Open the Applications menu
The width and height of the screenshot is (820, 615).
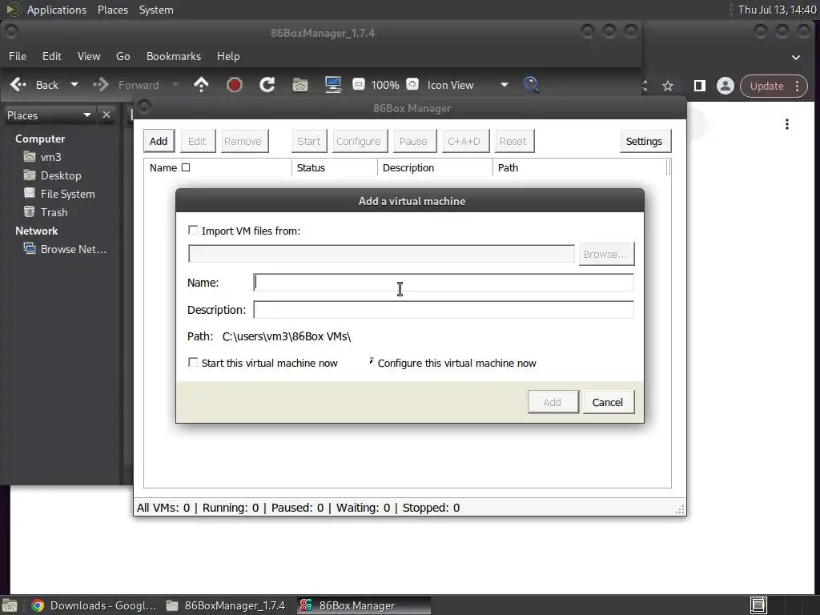[57, 10]
